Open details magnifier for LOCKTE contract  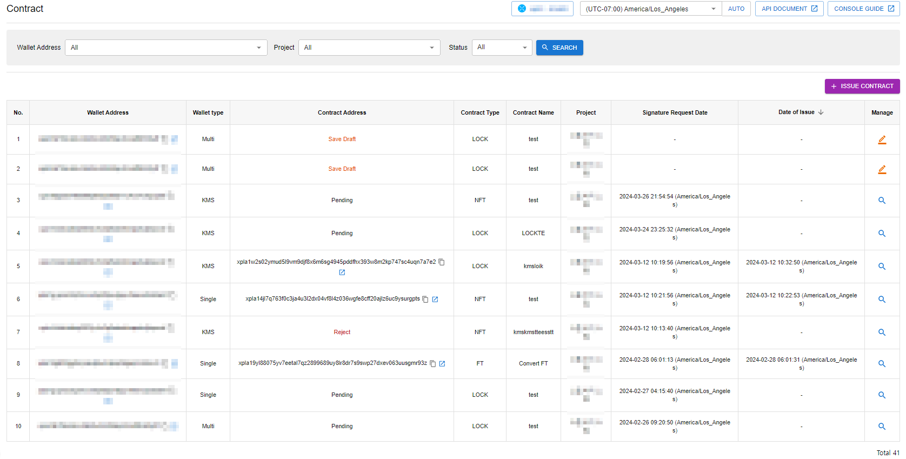(x=882, y=234)
